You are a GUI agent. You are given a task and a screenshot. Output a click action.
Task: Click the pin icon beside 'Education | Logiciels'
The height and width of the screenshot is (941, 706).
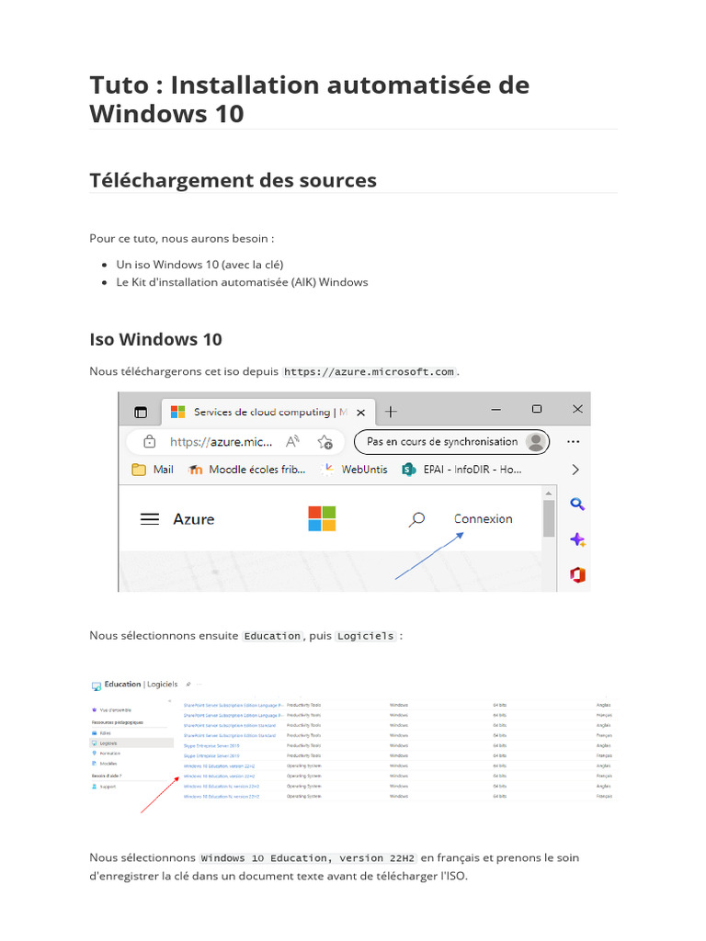(188, 684)
